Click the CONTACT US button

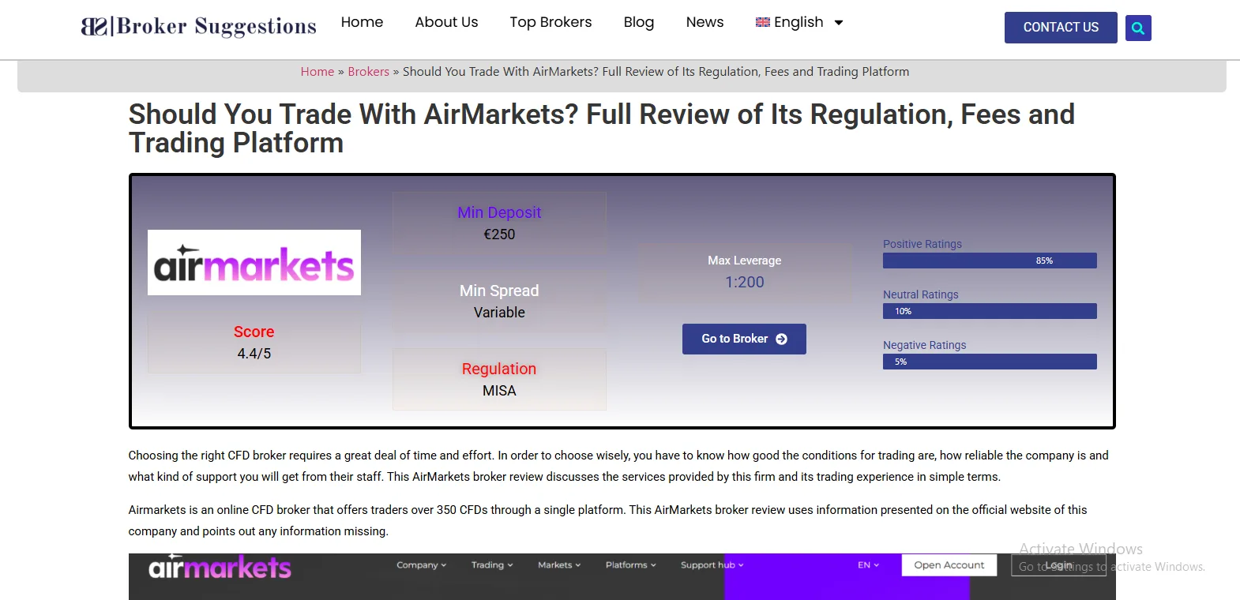[1061, 28]
